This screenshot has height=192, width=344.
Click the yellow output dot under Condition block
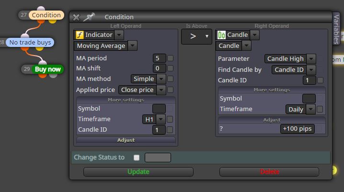[x=52, y=21]
